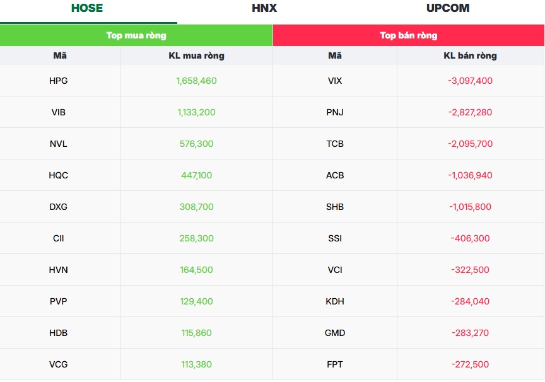Select the -272,500 volume cell

(471, 364)
